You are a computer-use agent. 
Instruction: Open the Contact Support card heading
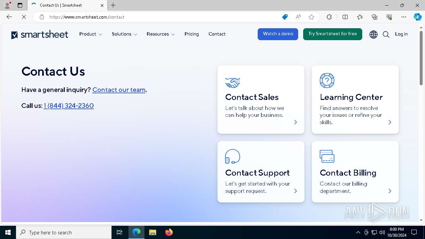tap(258, 173)
